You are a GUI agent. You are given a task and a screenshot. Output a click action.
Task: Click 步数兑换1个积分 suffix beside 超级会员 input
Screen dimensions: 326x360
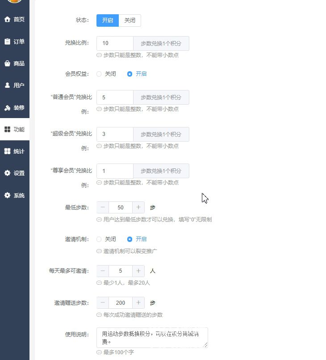pos(161,134)
